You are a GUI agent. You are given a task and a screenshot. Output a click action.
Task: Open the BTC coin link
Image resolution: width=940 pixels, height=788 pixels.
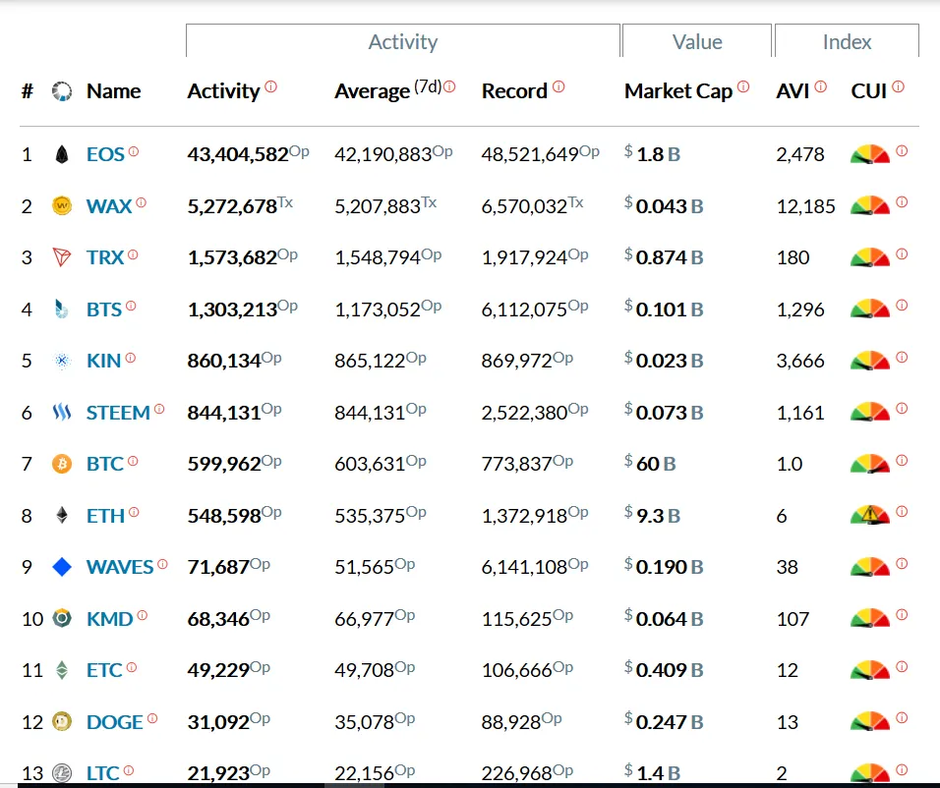[105, 464]
